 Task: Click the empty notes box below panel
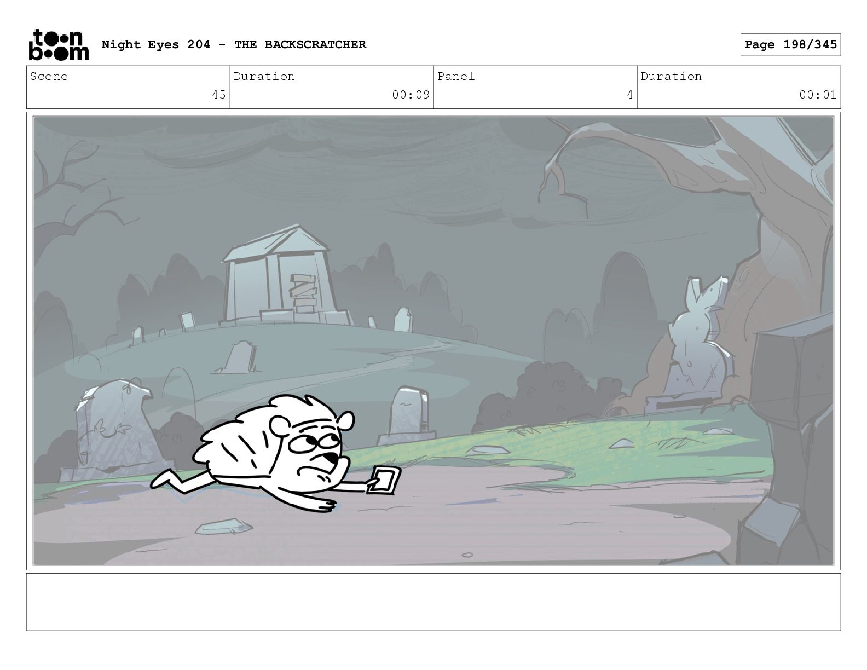433,602
